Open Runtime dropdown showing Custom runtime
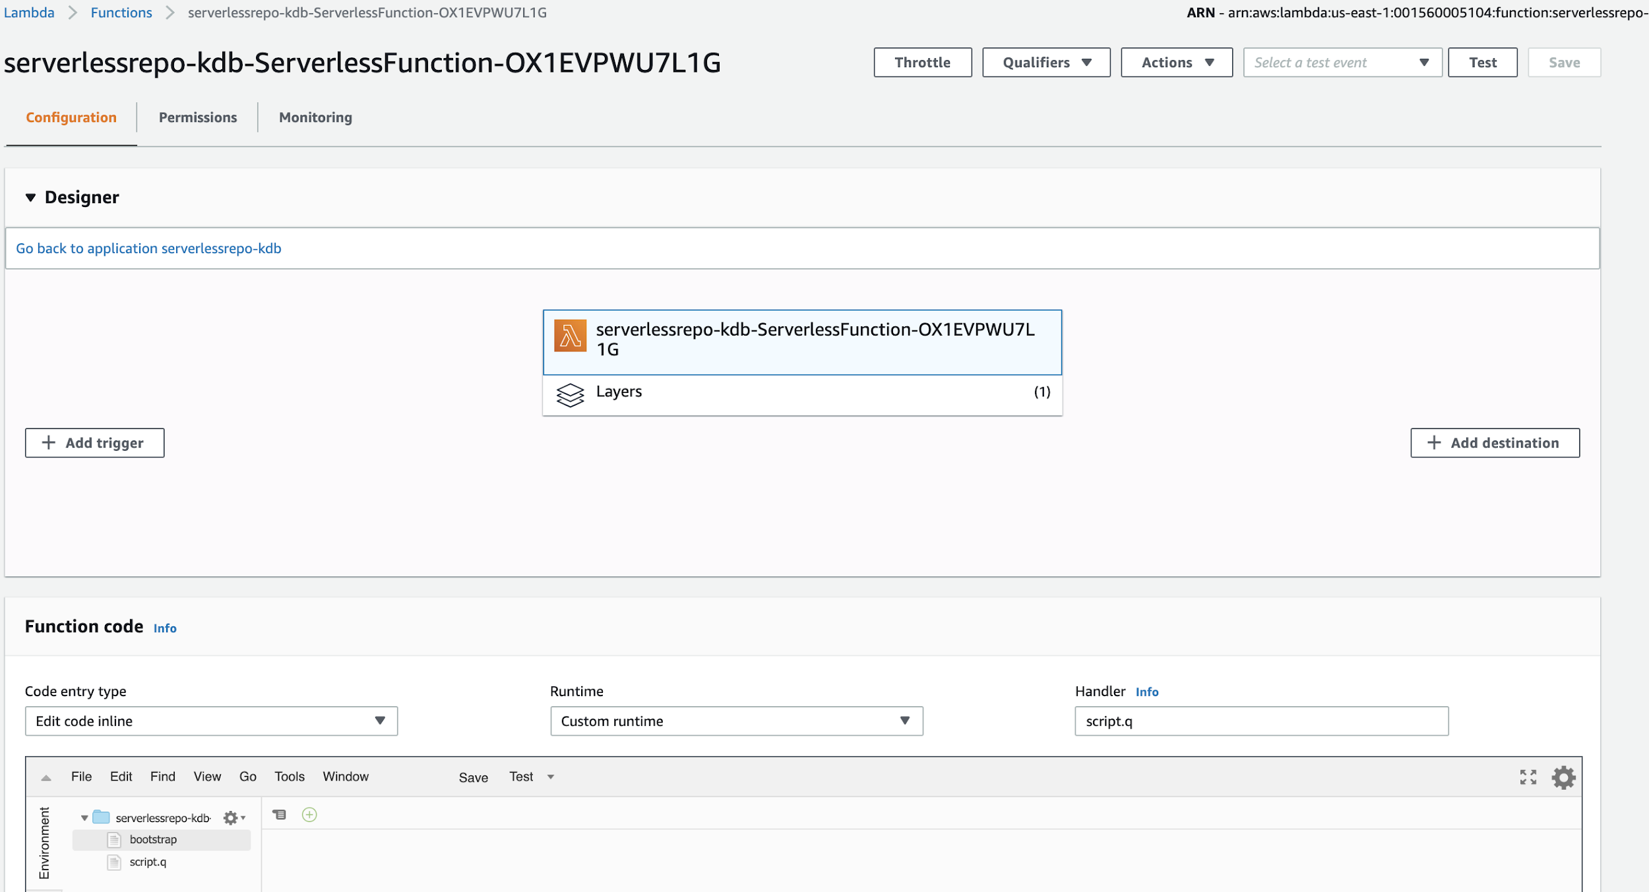The image size is (1649, 892). pyautogui.click(x=736, y=721)
